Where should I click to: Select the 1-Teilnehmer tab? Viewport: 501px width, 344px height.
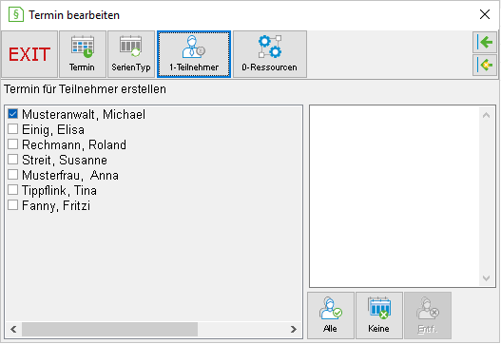tap(194, 54)
